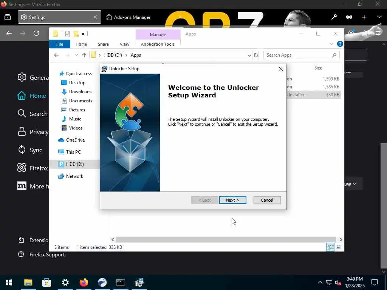Image resolution: width=387 pixels, height=290 pixels.
Task: Open Microsoft Store from taskbar
Action: coord(46,282)
